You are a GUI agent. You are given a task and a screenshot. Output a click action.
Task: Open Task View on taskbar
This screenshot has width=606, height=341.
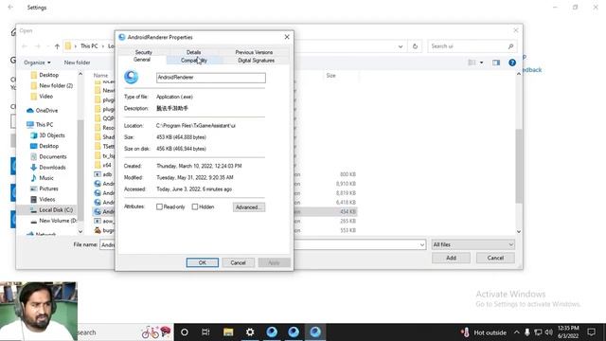(x=205, y=332)
